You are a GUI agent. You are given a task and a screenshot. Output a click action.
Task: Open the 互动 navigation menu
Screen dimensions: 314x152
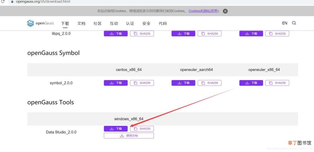point(114,24)
